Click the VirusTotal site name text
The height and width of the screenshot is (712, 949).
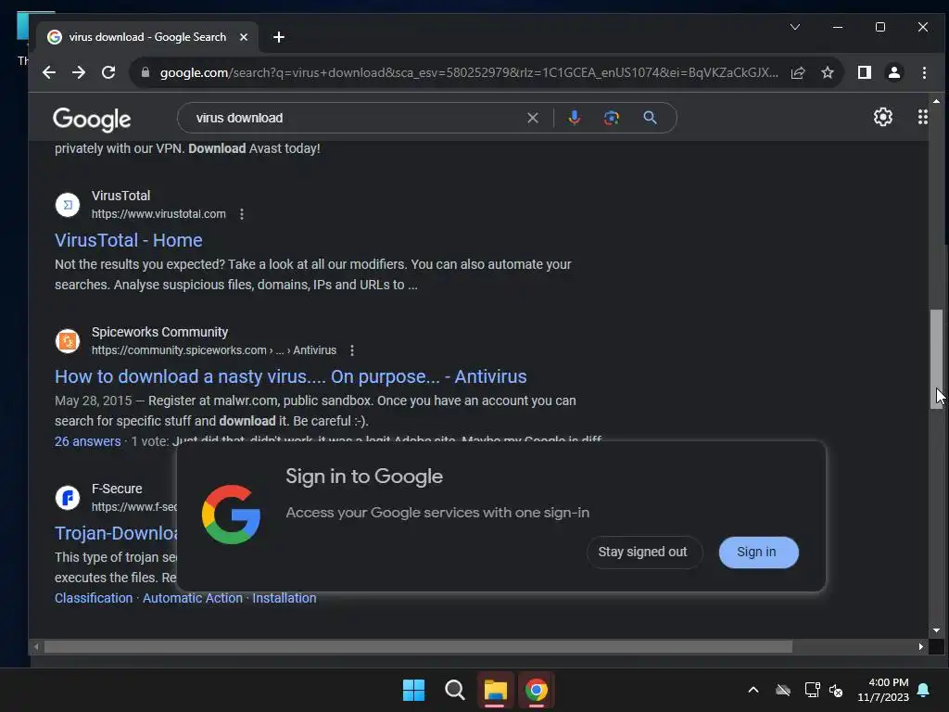121,196
